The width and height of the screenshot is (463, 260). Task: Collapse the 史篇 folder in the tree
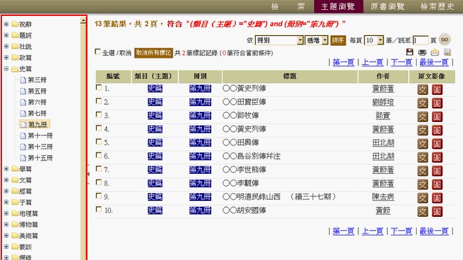(6, 68)
